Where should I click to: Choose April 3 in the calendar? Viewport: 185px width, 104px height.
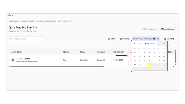coord(154,53)
